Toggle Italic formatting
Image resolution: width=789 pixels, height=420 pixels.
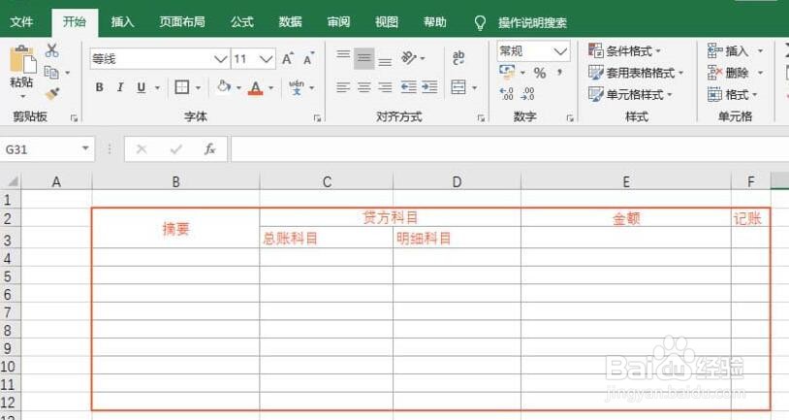click(x=120, y=87)
